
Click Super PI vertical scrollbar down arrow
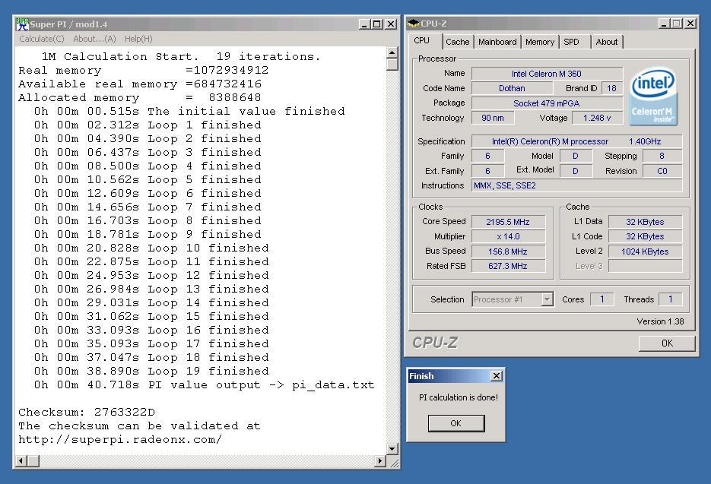click(392, 448)
